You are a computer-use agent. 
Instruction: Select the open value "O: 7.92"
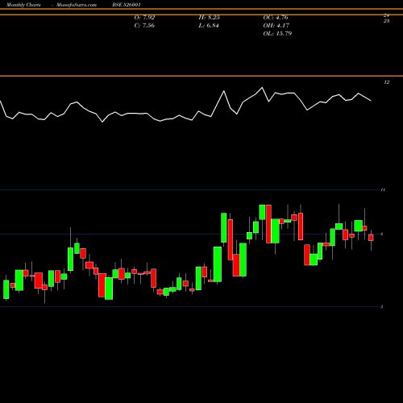click(144, 18)
